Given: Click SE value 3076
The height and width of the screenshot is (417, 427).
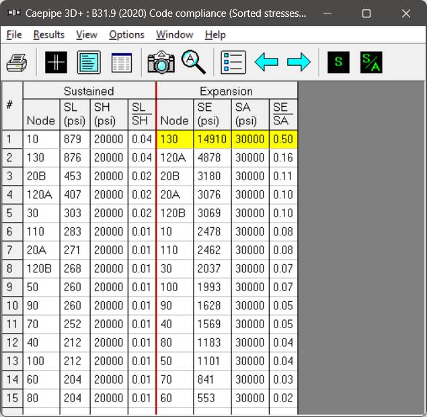Looking at the screenshot, I should tap(212, 195).
